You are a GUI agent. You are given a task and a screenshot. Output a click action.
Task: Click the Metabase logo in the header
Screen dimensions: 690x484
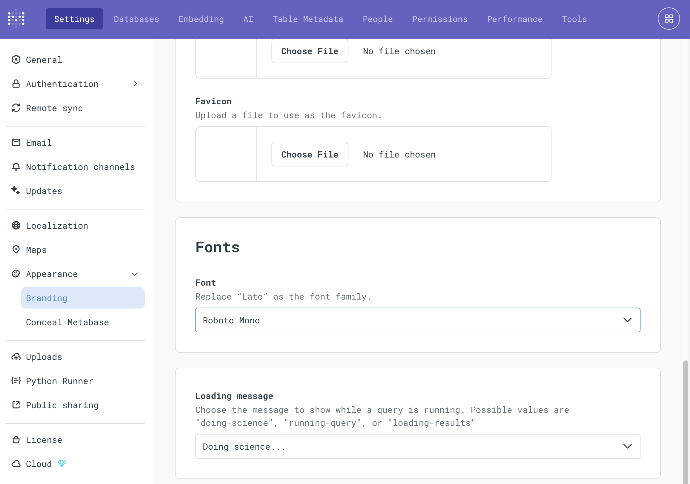click(x=16, y=19)
